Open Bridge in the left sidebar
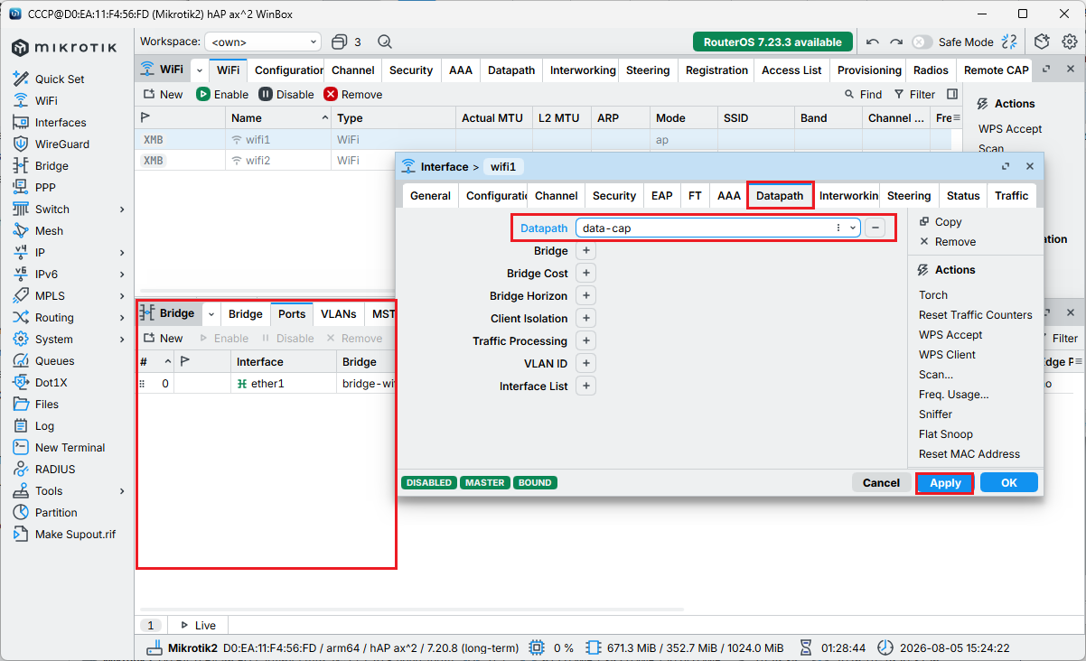Image resolution: width=1086 pixels, height=661 pixels. 51,165
